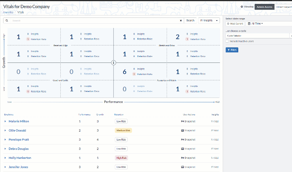Clear the search box with X icon
The height and width of the screenshot is (172, 292).
pos(181,21)
